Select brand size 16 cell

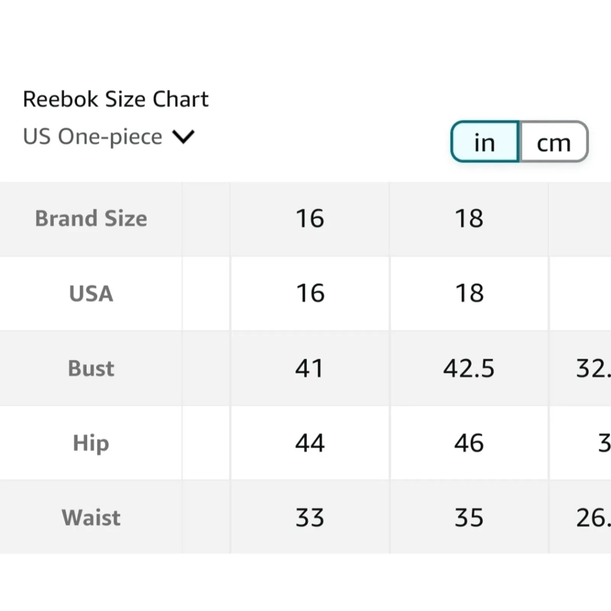pyautogui.click(x=310, y=218)
